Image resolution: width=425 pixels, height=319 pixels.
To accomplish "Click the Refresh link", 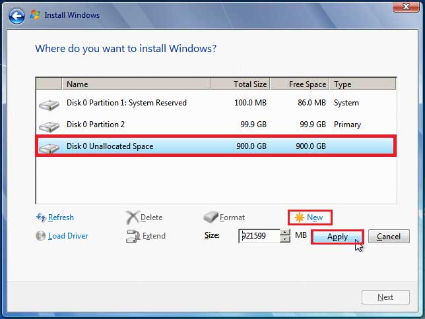I will [x=61, y=217].
